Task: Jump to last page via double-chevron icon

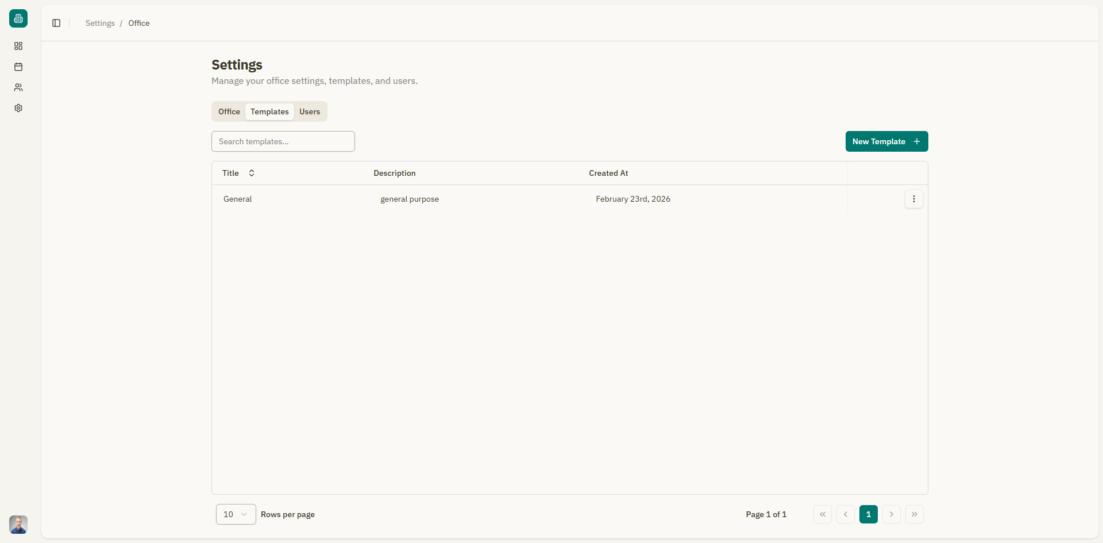Action: click(x=915, y=514)
